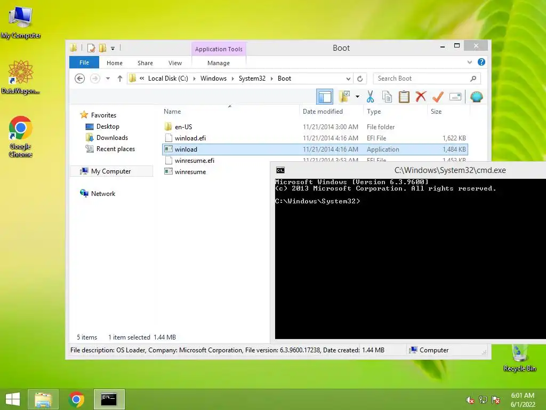Open the View ribbon tab
The image size is (546, 410).
point(175,63)
